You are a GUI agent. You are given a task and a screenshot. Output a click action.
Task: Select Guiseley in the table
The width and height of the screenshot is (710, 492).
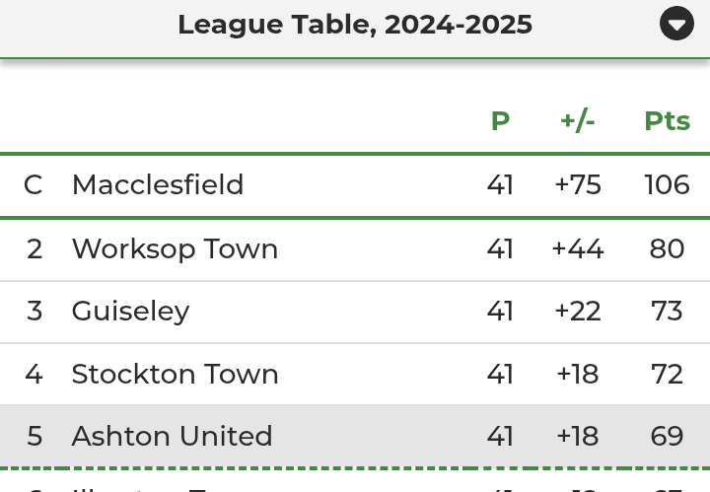coord(130,312)
